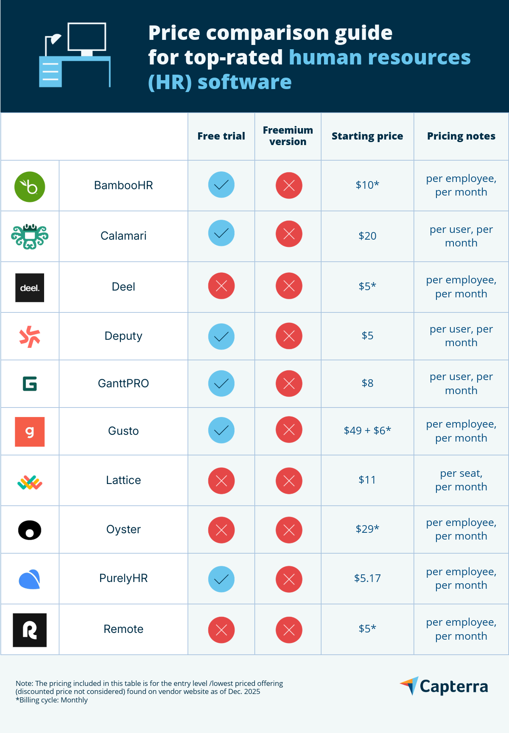This screenshot has height=733, width=509.
Task: Click the BambooHR green leaf logo
Action: pos(30,187)
